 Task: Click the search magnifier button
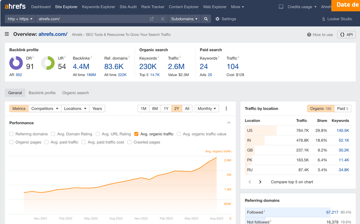(206, 19)
